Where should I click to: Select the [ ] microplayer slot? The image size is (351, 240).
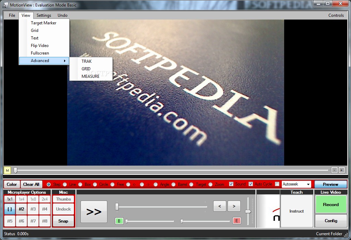pos(10,209)
